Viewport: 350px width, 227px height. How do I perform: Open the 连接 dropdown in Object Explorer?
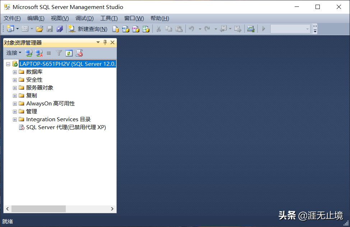(x=14, y=53)
